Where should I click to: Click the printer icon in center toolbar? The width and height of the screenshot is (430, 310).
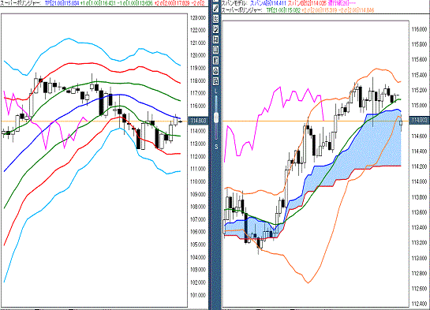[216, 71]
